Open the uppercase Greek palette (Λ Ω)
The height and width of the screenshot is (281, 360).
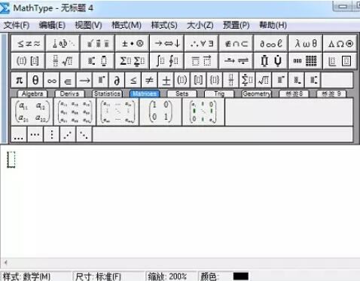coord(340,44)
